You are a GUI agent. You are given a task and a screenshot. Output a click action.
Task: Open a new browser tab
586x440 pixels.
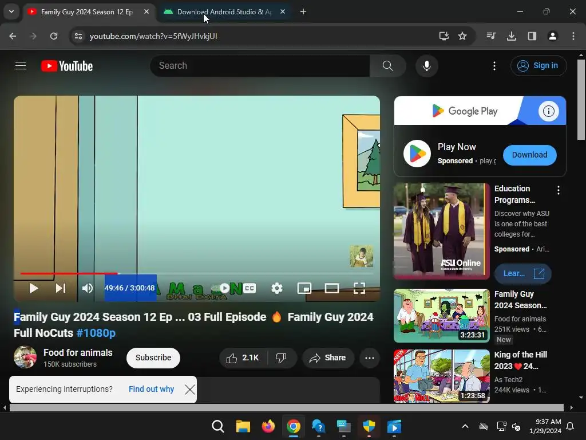tap(303, 11)
